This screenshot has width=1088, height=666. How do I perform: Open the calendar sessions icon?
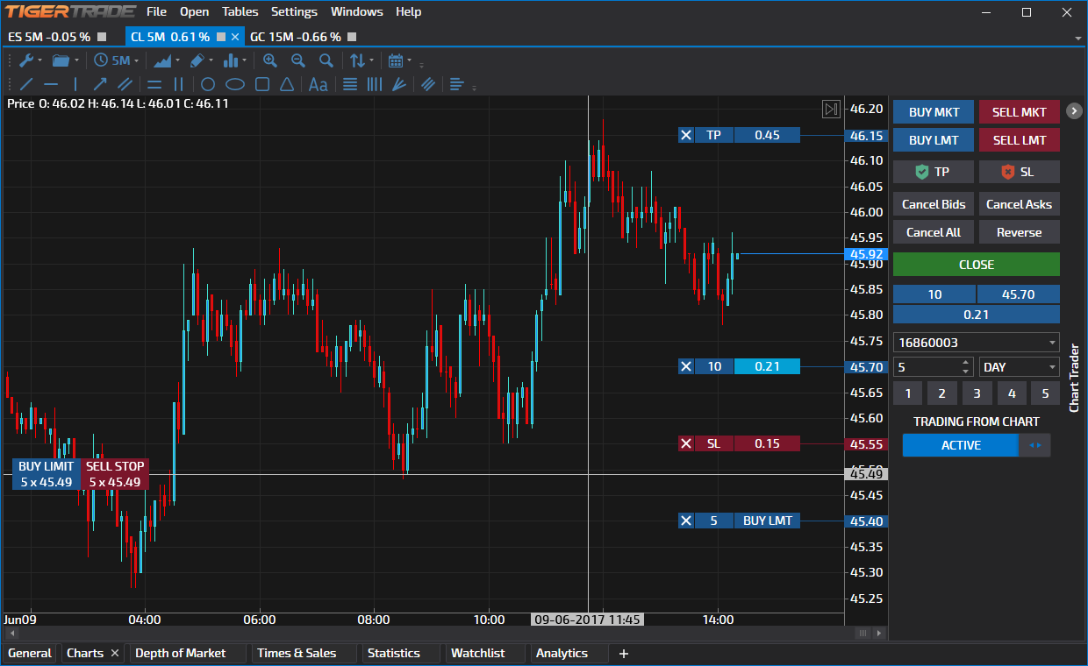click(396, 60)
